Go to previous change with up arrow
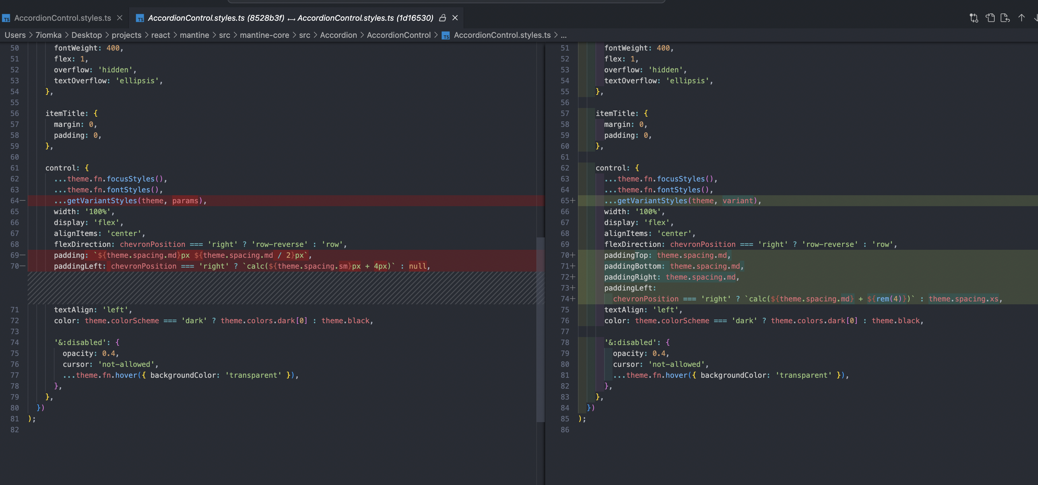Viewport: 1038px width, 485px height. click(x=1022, y=18)
